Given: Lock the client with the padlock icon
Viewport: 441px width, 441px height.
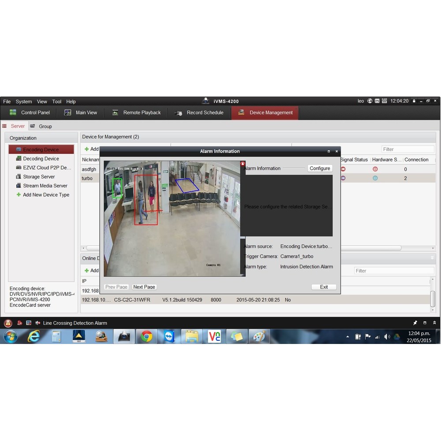Looking at the screenshot, I should pos(414,101).
